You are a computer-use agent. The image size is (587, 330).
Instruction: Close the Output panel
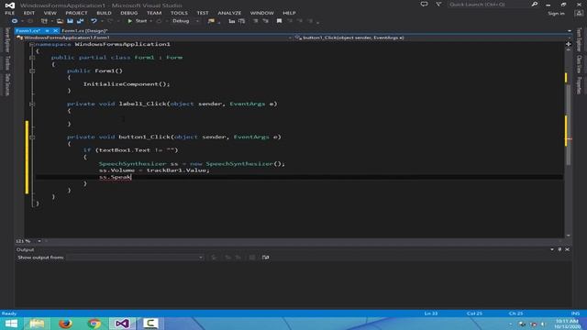(x=568, y=249)
